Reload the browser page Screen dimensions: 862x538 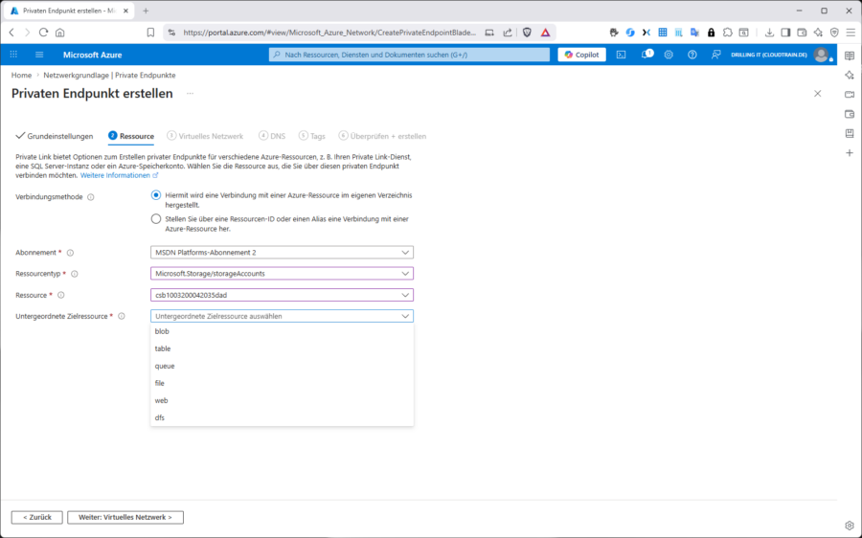pos(43,33)
